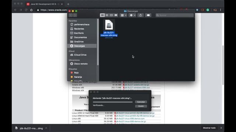The height and width of the screenshot is (132, 236).
Task: Click the Chrome home button
Action: (31, 10)
